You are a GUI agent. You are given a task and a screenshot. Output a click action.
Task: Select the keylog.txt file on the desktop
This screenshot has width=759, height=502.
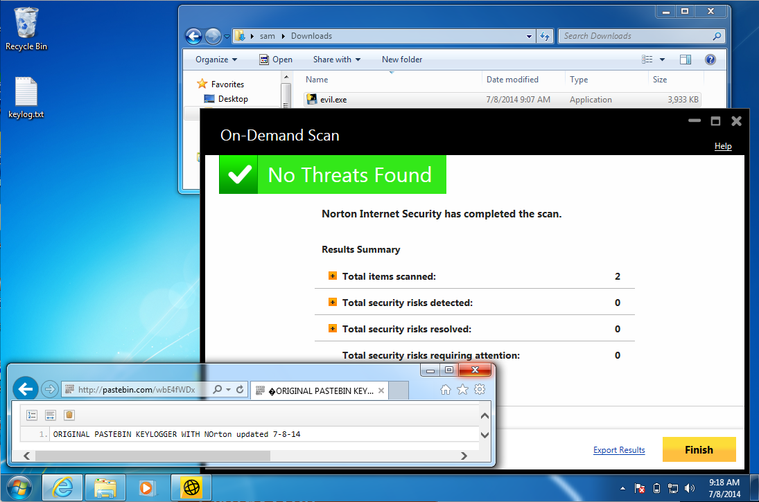26,98
